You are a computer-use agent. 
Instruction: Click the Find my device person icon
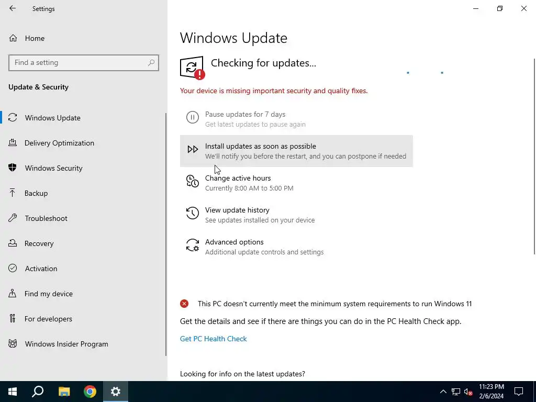[x=13, y=293]
